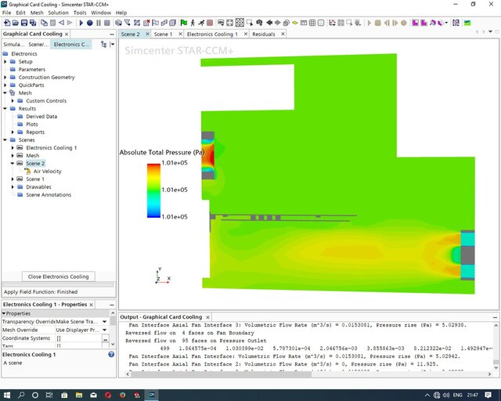Click the plot graph toolbar icon
Viewport: 501px width, 401px height.
pos(332,23)
